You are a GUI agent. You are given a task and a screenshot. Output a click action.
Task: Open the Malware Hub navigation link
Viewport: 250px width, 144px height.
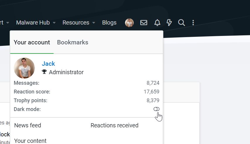(x=33, y=22)
